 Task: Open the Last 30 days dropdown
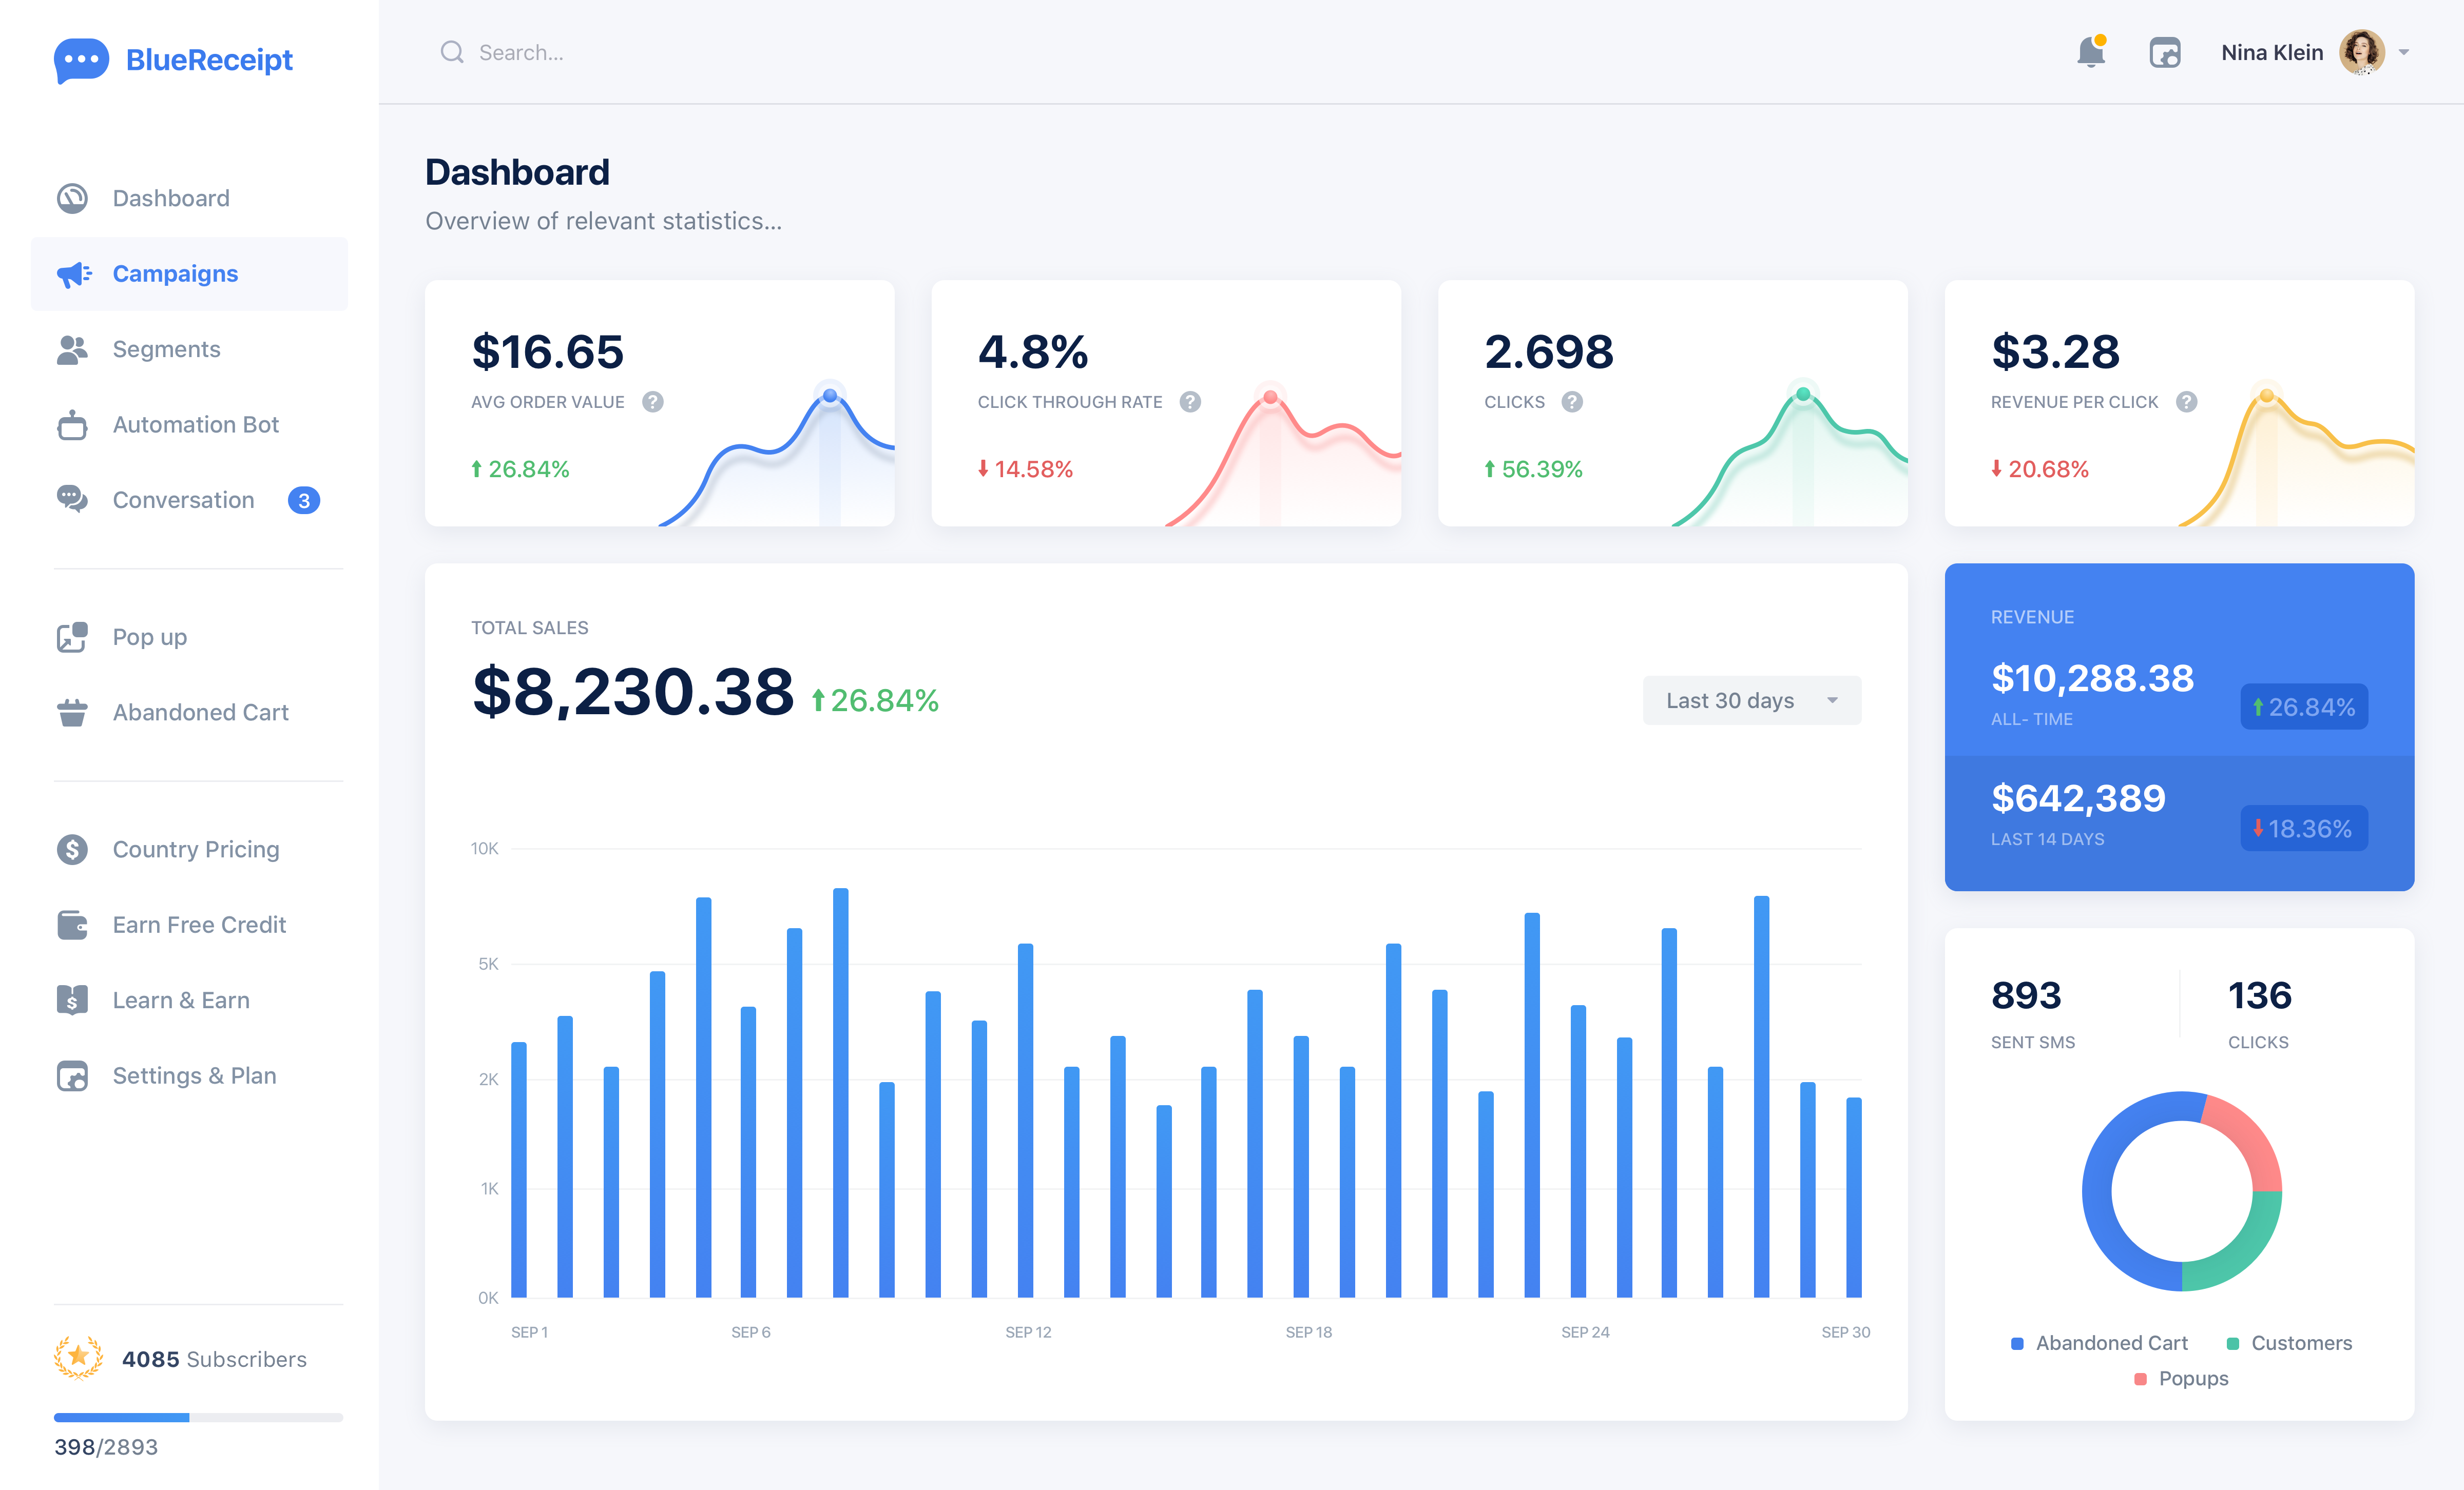pos(1751,700)
